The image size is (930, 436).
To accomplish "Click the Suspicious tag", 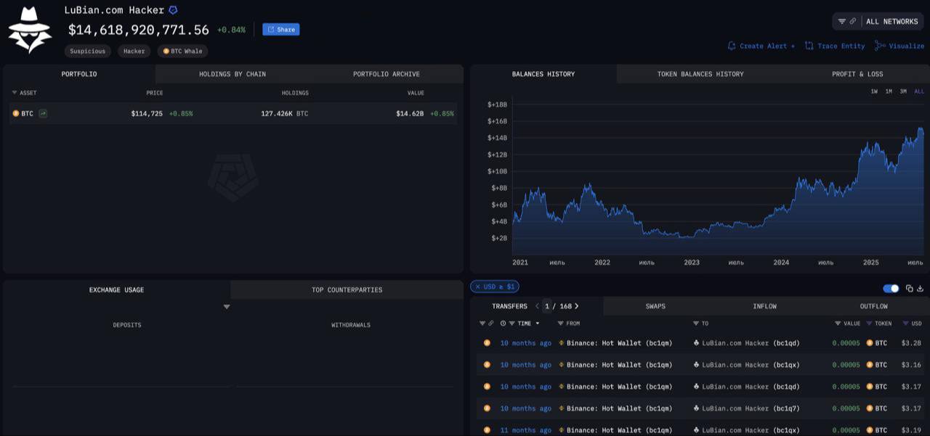I will [88, 52].
